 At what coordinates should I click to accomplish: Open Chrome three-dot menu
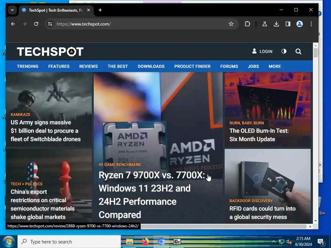point(311,24)
